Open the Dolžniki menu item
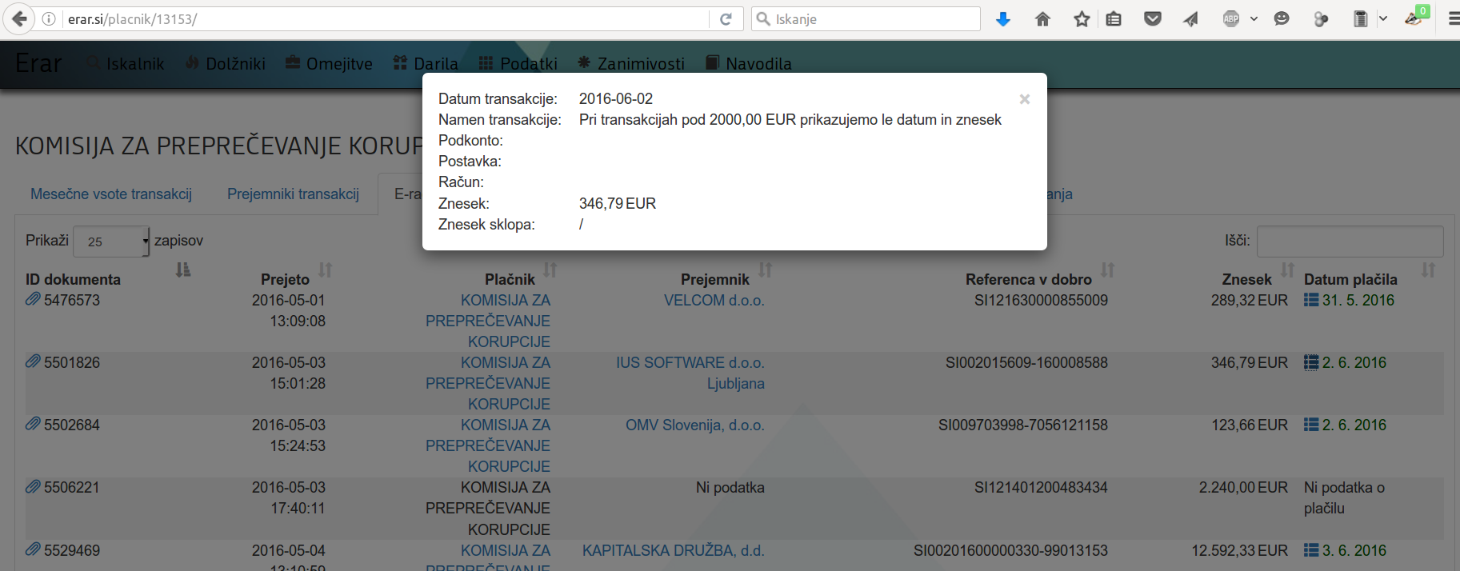Screen dimensions: 1460x571 (x=226, y=63)
